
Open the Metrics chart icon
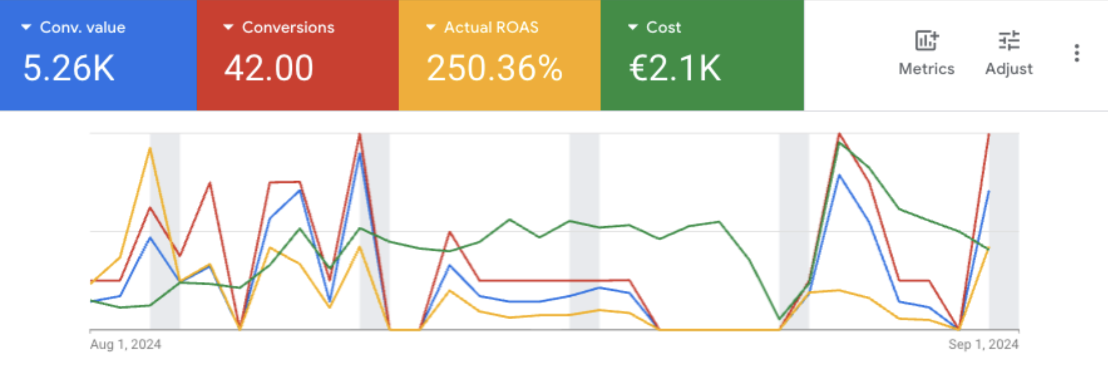926,40
